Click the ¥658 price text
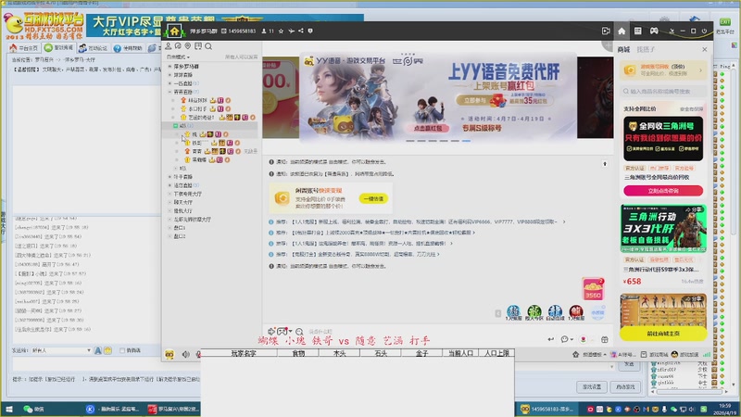This screenshot has width=741, height=417. point(633,282)
